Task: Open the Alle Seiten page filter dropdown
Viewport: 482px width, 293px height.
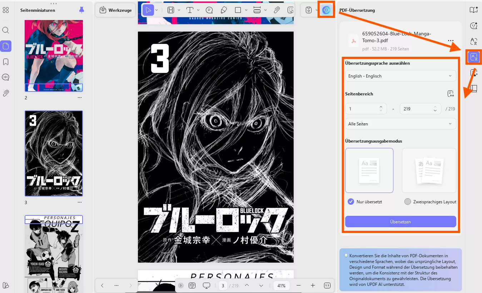Action: tap(401, 124)
